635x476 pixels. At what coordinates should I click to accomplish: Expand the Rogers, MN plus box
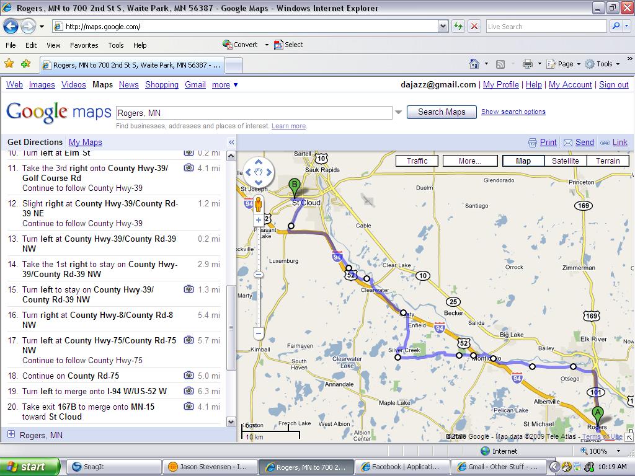click(x=11, y=434)
